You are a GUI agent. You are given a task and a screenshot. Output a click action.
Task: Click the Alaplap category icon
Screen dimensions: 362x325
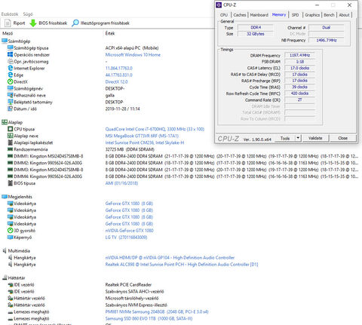coord(5,122)
